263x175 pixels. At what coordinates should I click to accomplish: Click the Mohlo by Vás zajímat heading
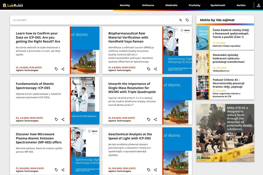pos(217,20)
